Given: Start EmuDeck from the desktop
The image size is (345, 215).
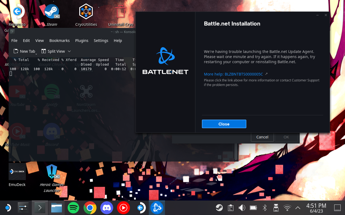Looking at the screenshot, I should (17, 171).
